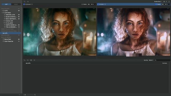This screenshot has height=96, width=171.
Task: Switch browser to grid view
Action: pyautogui.click(x=31, y=60)
